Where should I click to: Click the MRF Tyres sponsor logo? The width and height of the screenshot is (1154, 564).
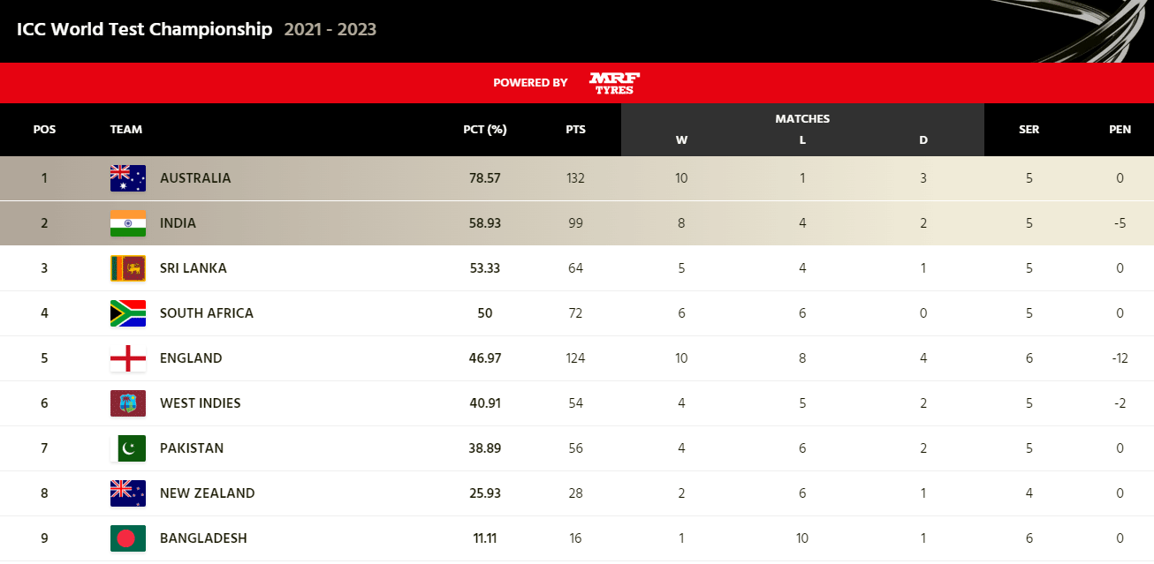click(614, 83)
